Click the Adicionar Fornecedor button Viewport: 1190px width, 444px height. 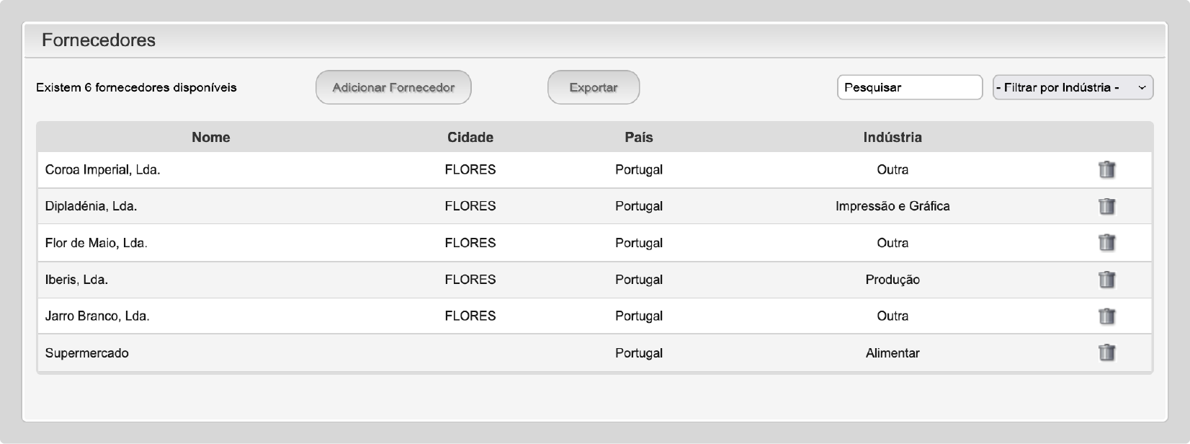point(393,88)
